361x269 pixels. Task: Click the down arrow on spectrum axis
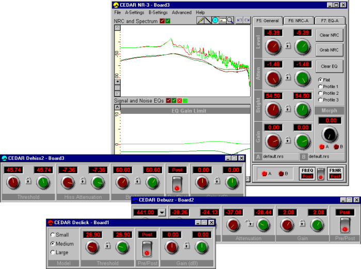coord(118,93)
